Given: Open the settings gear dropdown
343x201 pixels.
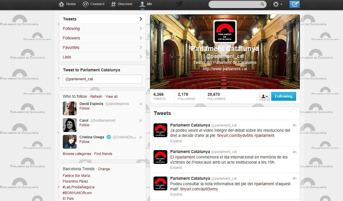Looking at the screenshot, I should click(277, 4).
